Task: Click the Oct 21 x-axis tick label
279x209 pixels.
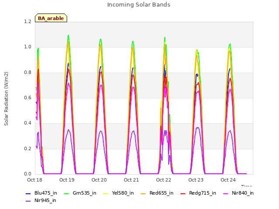Action: point(131,180)
